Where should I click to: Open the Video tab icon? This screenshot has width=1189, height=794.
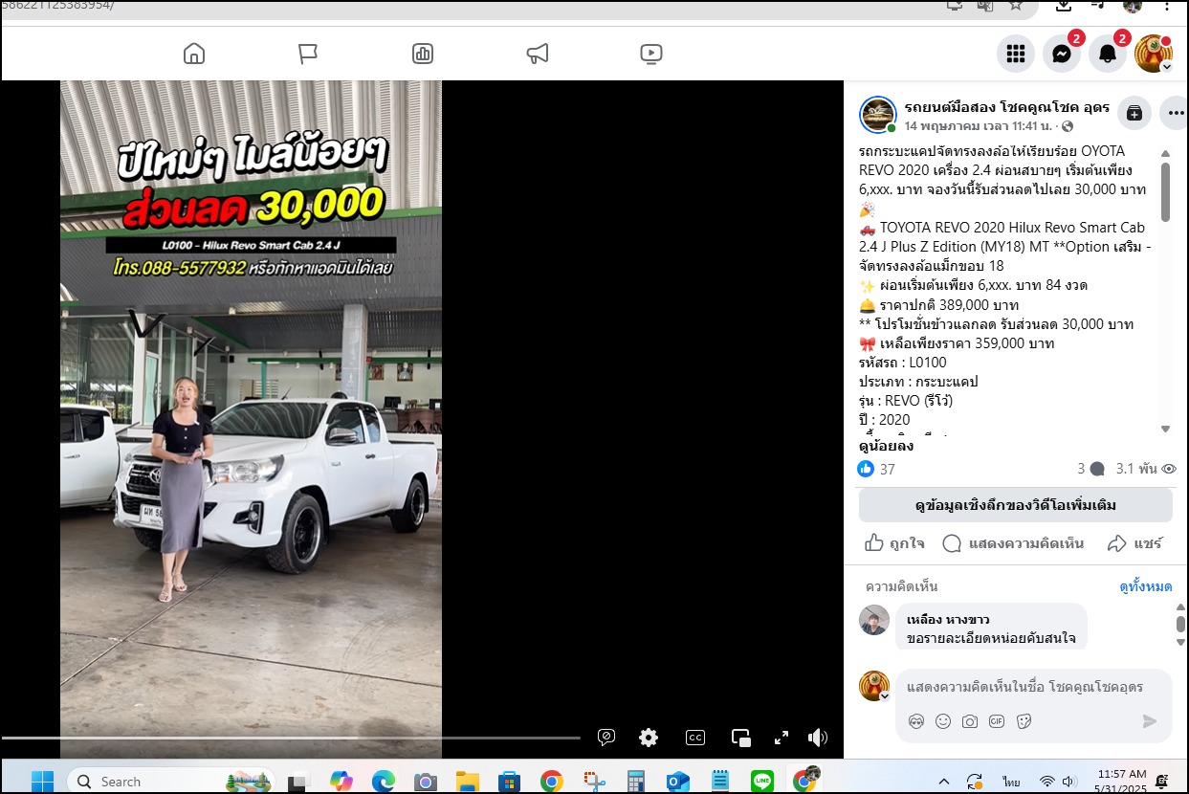pos(650,54)
